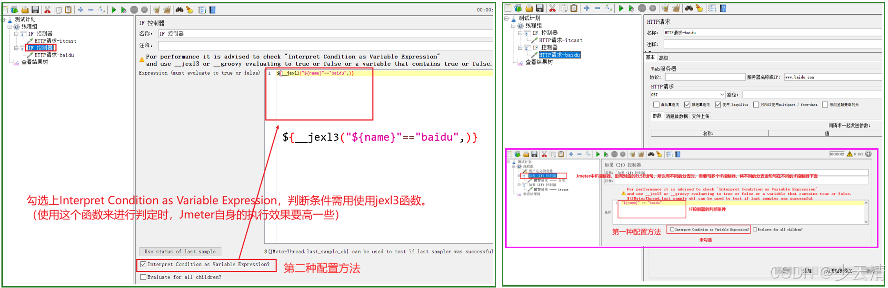Viewport: 888px width, 288px height.
Task: Select 测试计划 in left window tree
Action: pyautogui.click(x=25, y=19)
